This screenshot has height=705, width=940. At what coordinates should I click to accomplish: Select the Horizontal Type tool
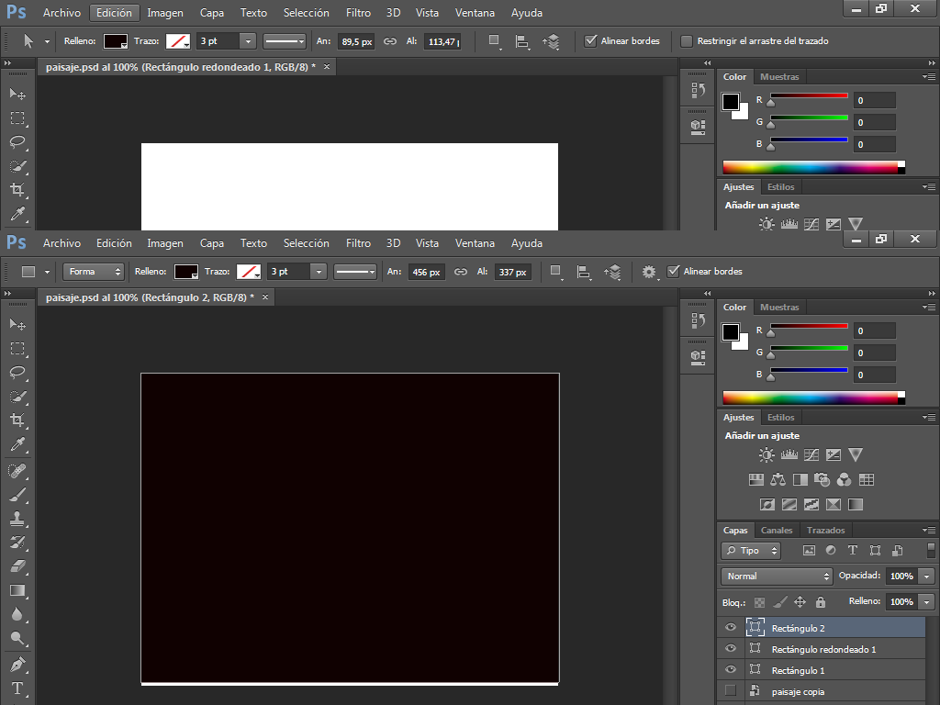17,688
